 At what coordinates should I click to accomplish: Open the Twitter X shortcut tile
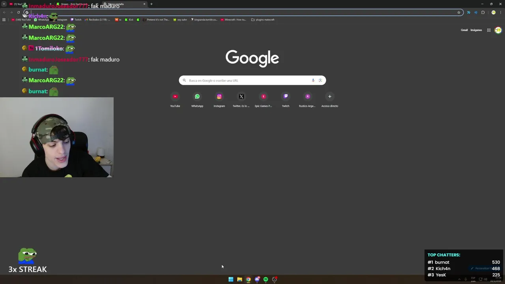click(x=241, y=100)
